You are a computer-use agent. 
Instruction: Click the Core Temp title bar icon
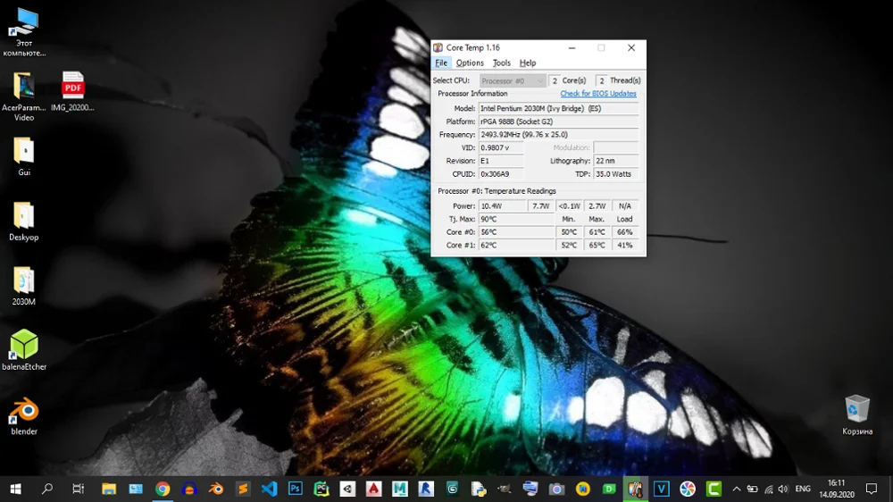(x=438, y=48)
